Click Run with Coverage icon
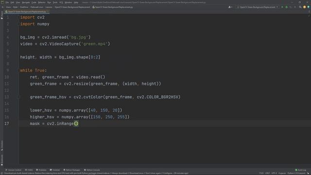Screen dimensions: 311x175 click(x=291, y=7)
